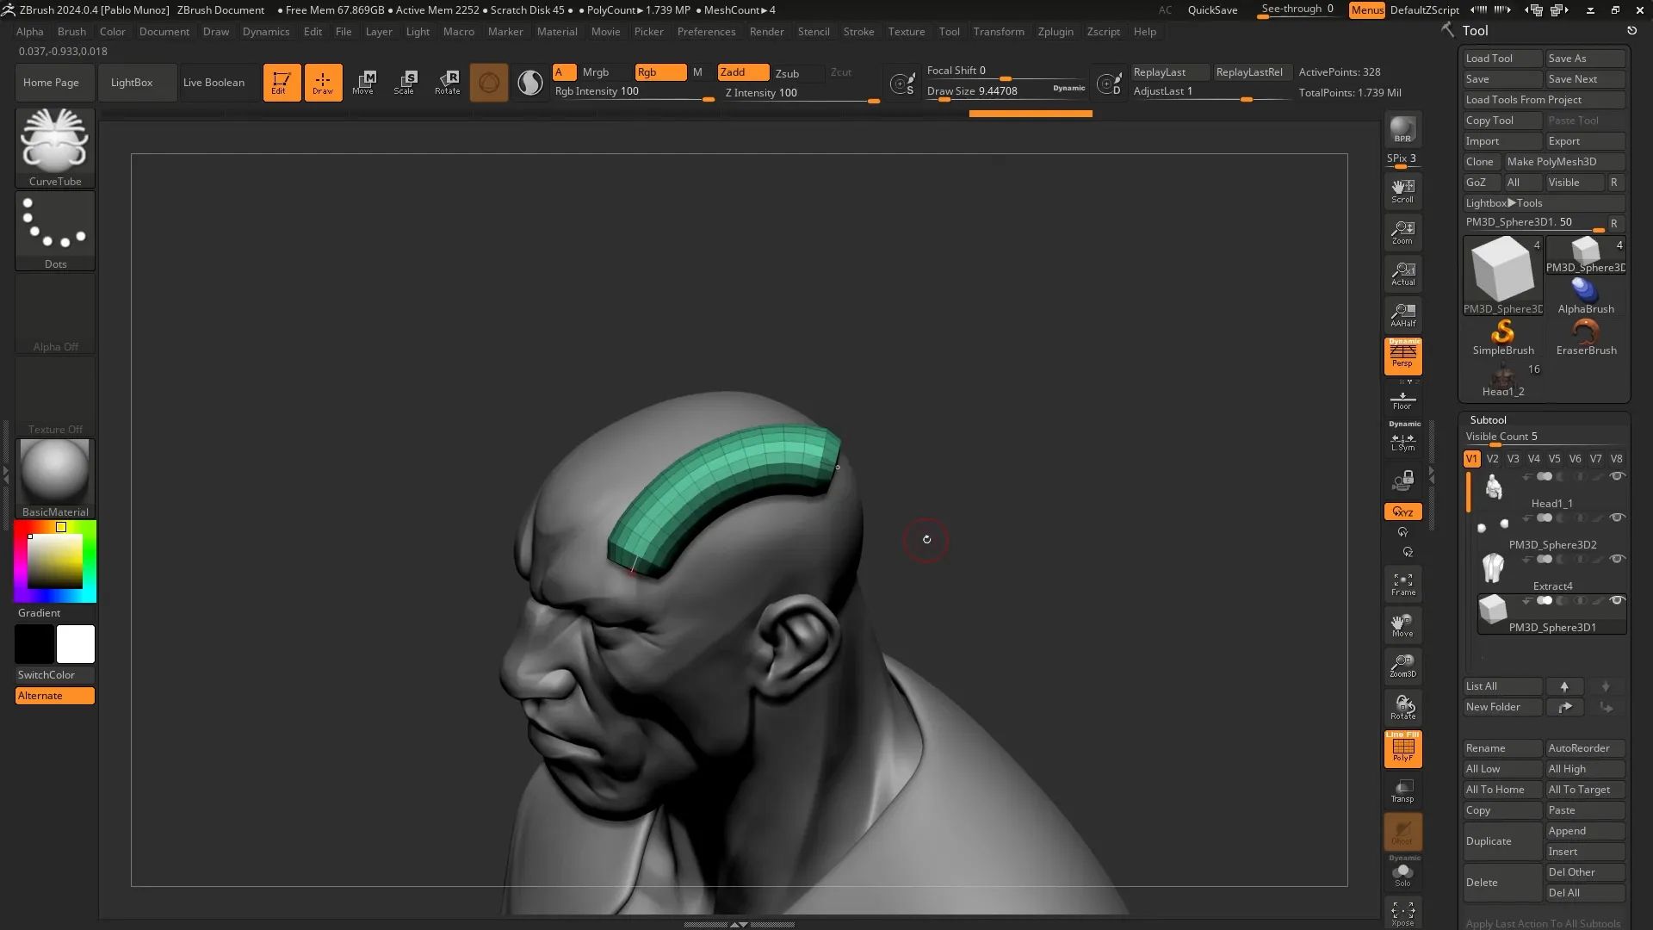Viewport: 1653px width, 930px height.
Task: Select the Rotate tool in the top shelf
Action: pyautogui.click(x=447, y=82)
